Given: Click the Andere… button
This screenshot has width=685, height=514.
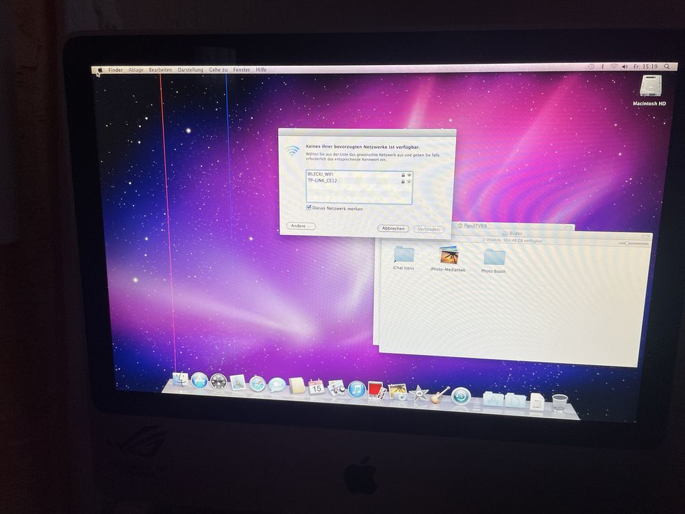Looking at the screenshot, I should 301,226.
